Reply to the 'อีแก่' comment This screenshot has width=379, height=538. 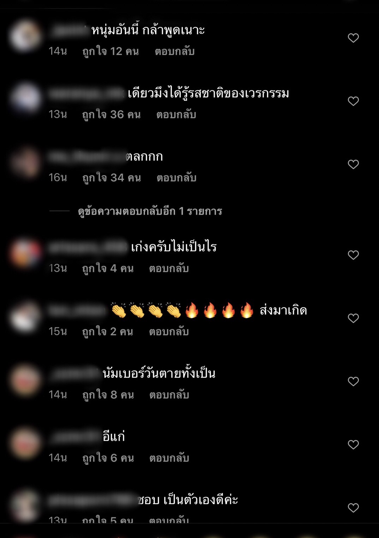169,458
